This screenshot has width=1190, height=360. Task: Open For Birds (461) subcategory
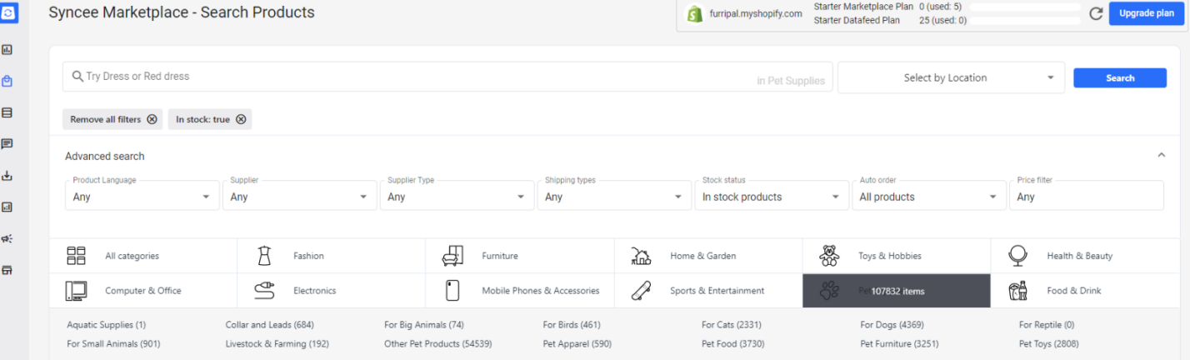(572, 325)
